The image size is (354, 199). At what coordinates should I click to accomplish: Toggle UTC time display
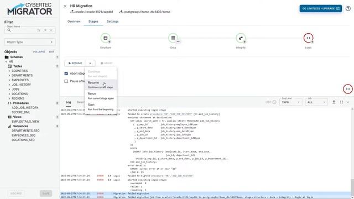(x=271, y=102)
